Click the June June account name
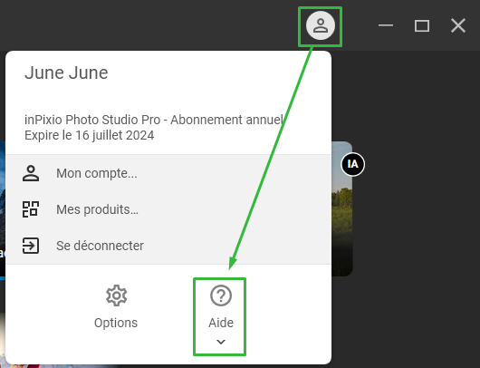 pyautogui.click(x=66, y=73)
